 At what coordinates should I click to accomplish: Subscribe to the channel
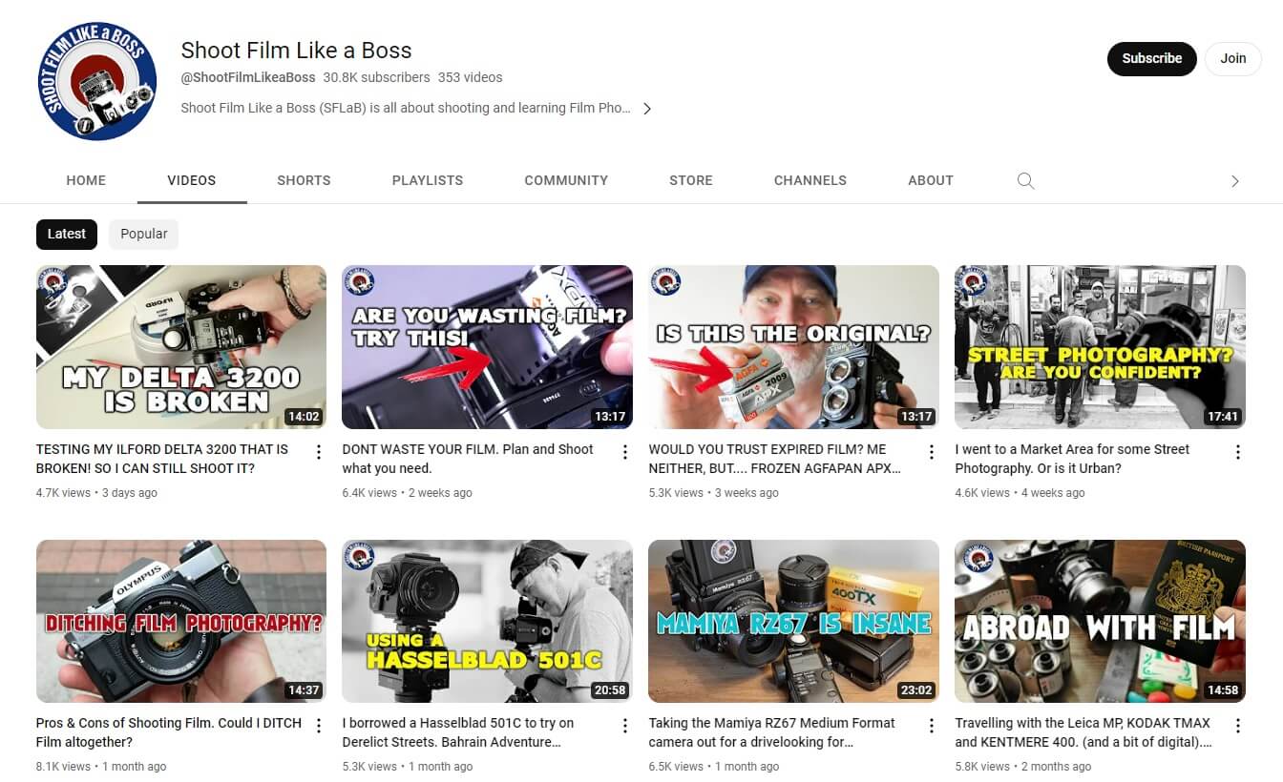[x=1151, y=58]
